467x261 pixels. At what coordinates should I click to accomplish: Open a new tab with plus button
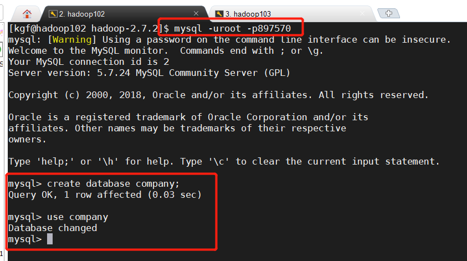coord(389,13)
